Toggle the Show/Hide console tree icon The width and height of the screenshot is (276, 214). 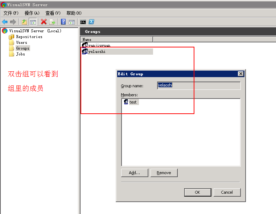point(33,22)
